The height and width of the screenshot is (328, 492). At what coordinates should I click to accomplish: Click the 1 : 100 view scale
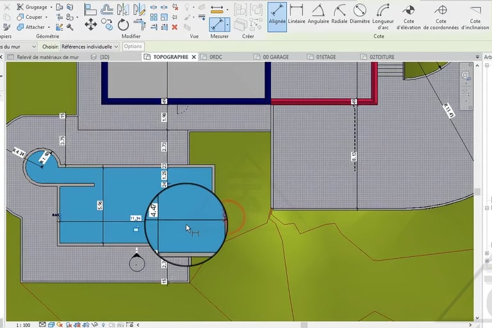coord(23,325)
